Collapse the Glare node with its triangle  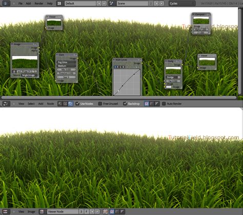(x=57, y=55)
